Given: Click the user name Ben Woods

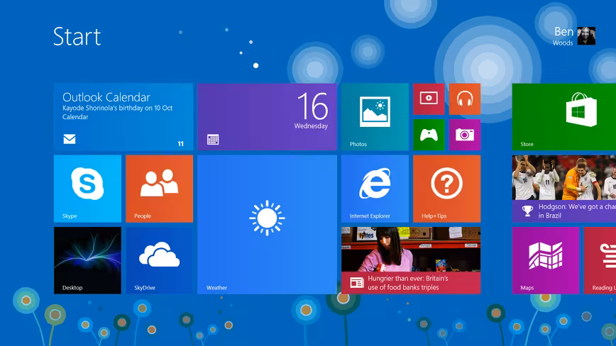Looking at the screenshot, I should tap(563, 36).
